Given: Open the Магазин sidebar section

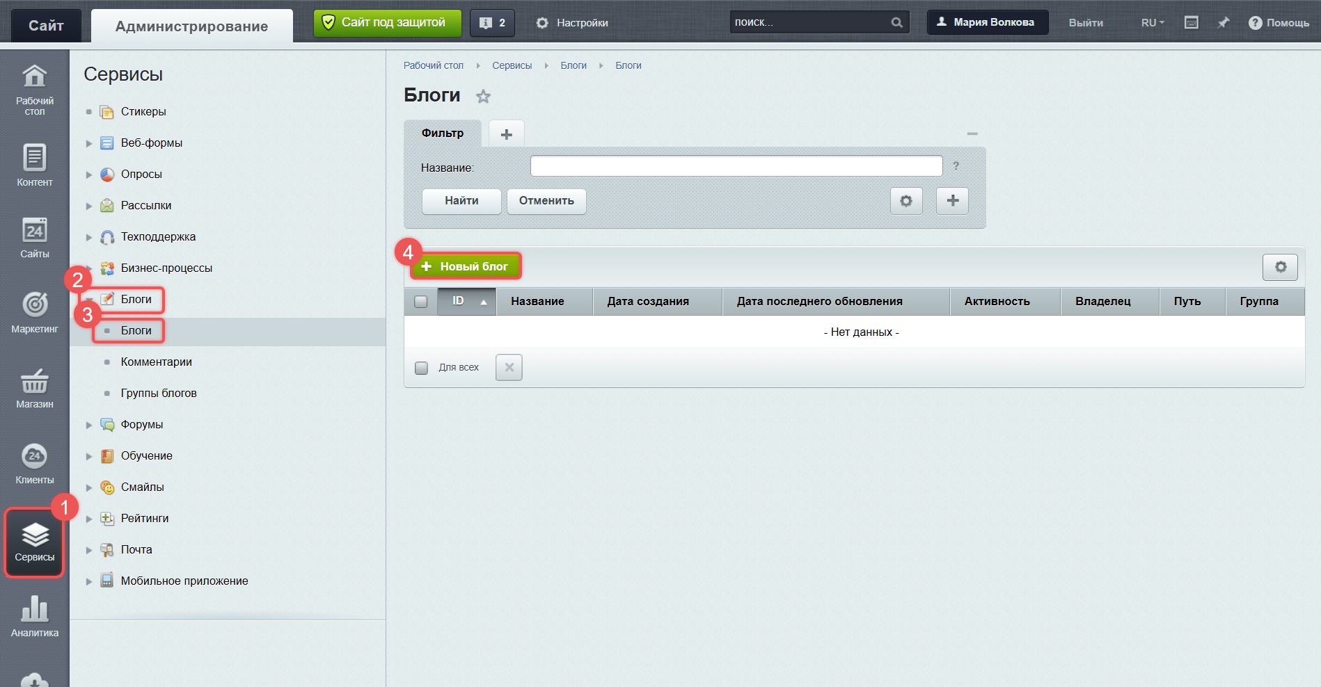Looking at the screenshot, I should [x=35, y=388].
